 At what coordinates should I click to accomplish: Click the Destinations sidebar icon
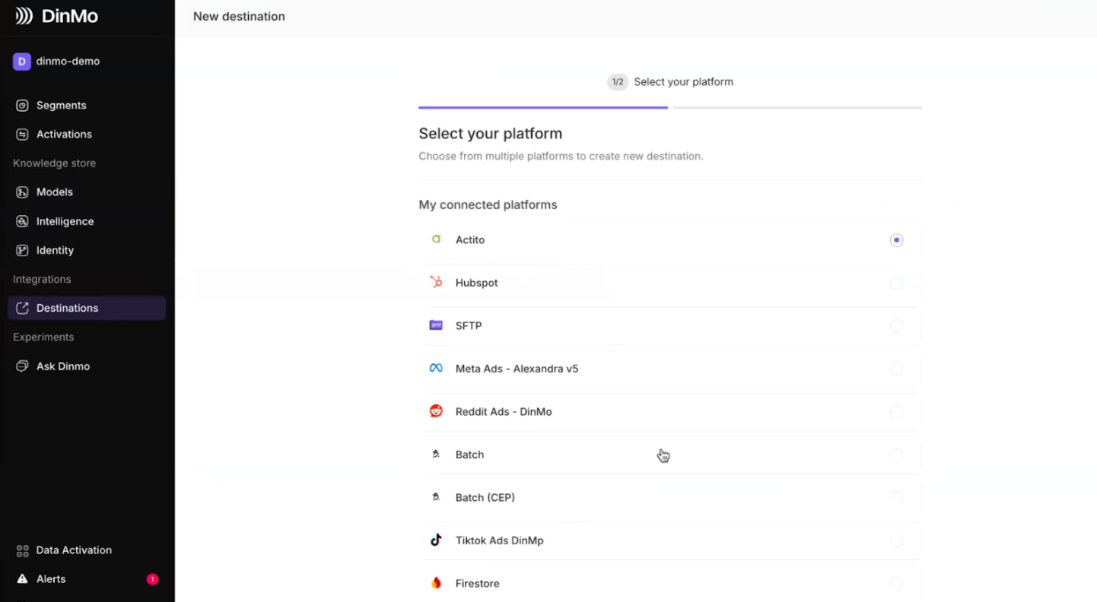click(22, 309)
